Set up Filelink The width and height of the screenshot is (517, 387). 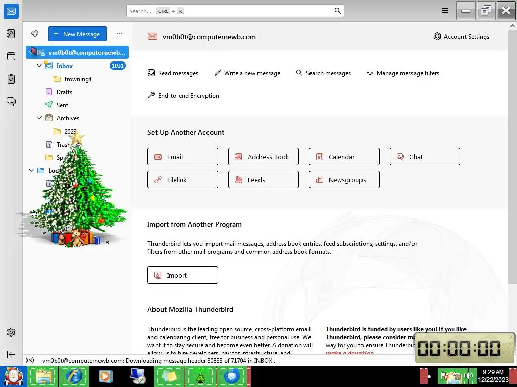(x=183, y=180)
